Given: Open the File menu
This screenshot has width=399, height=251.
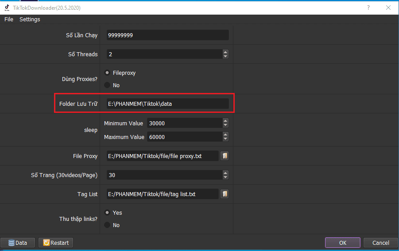Looking at the screenshot, I should (9, 19).
